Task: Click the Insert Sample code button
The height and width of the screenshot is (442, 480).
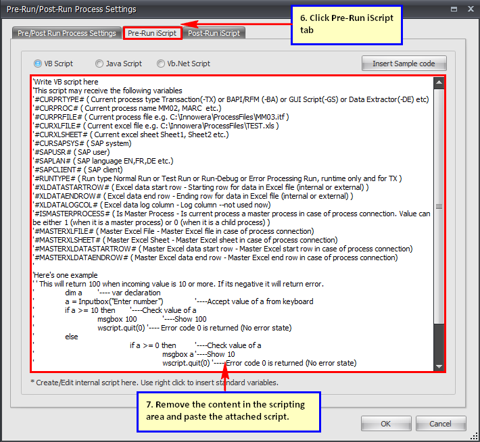Action: [404, 64]
